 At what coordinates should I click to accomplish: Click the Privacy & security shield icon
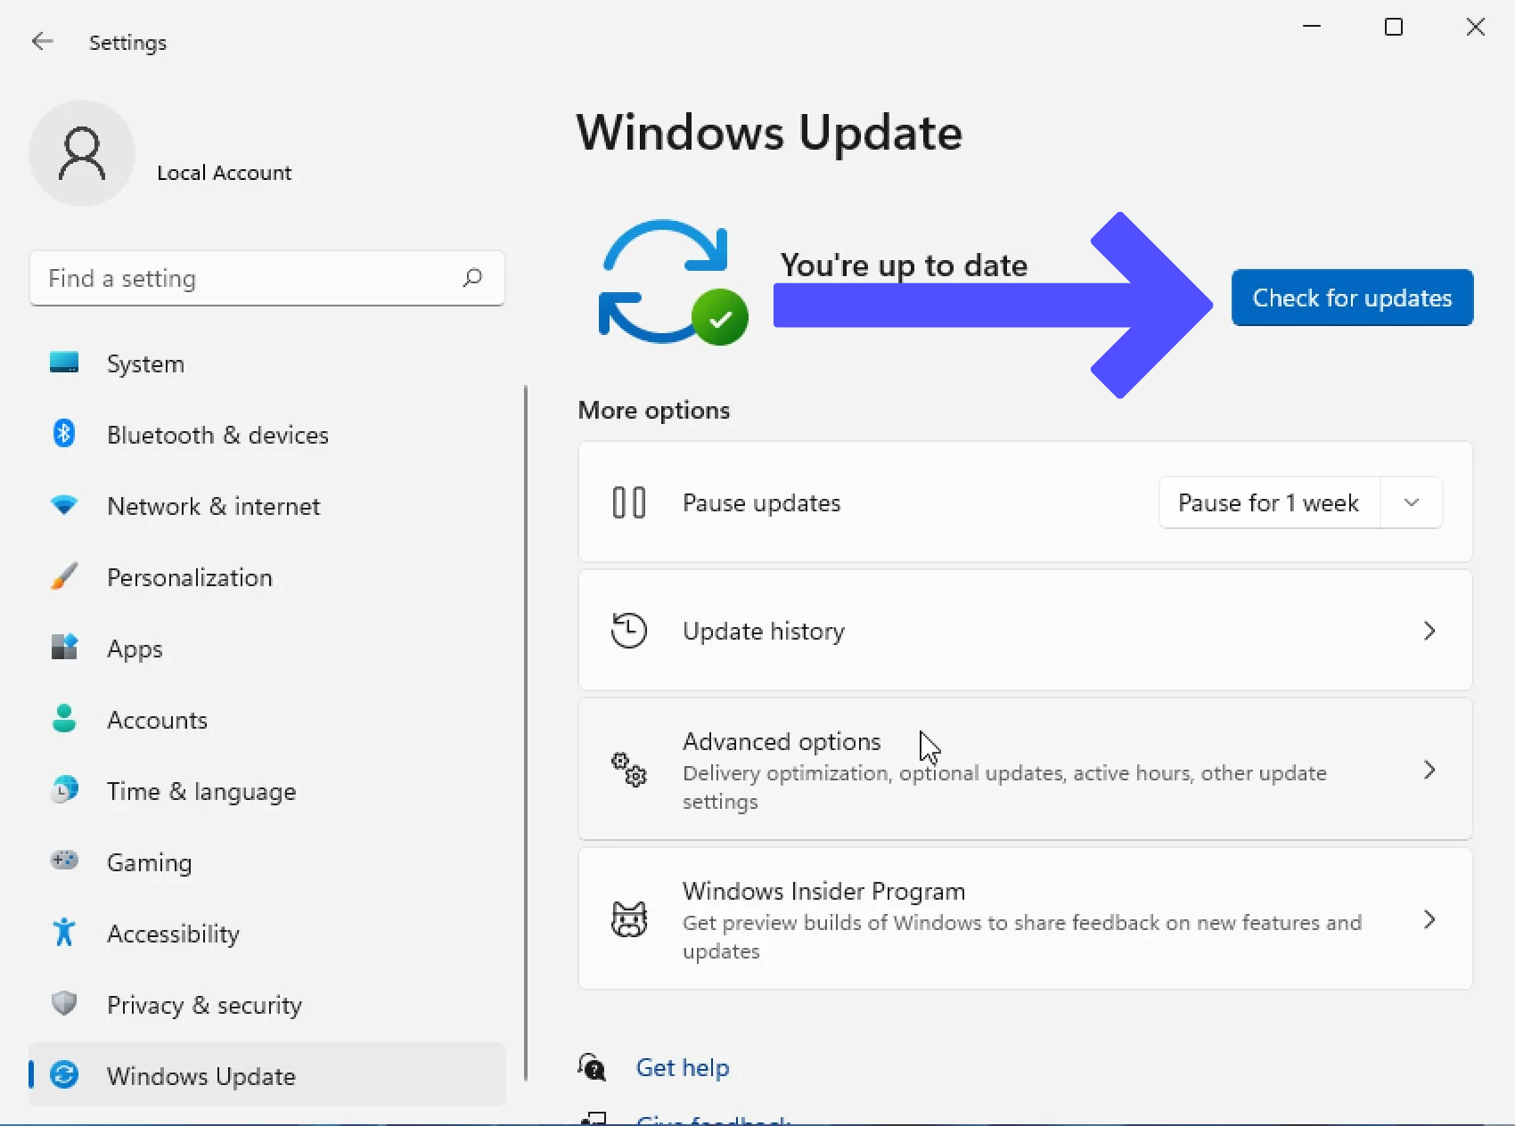coord(63,1003)
